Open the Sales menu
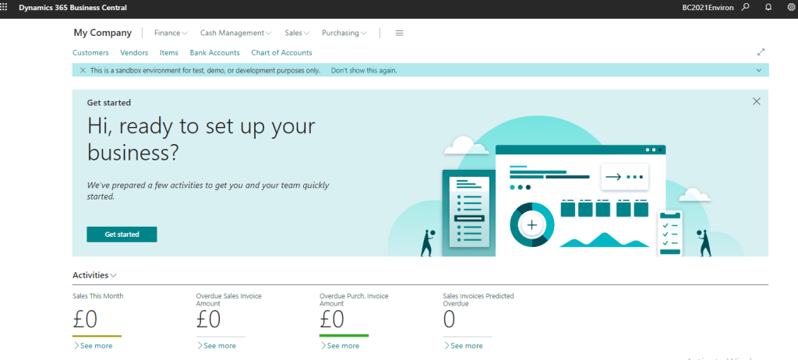 pyautogui.click(x=297, y=33)
